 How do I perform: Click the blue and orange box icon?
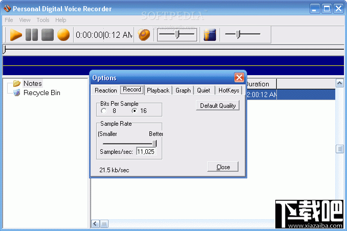click(209, 35)
